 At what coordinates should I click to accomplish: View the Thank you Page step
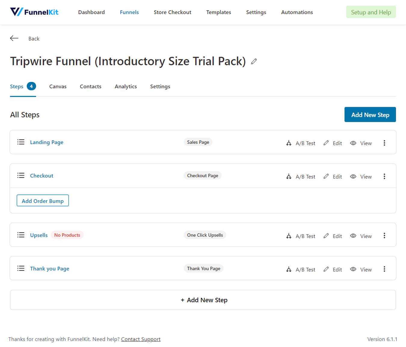tap(361, 270)
